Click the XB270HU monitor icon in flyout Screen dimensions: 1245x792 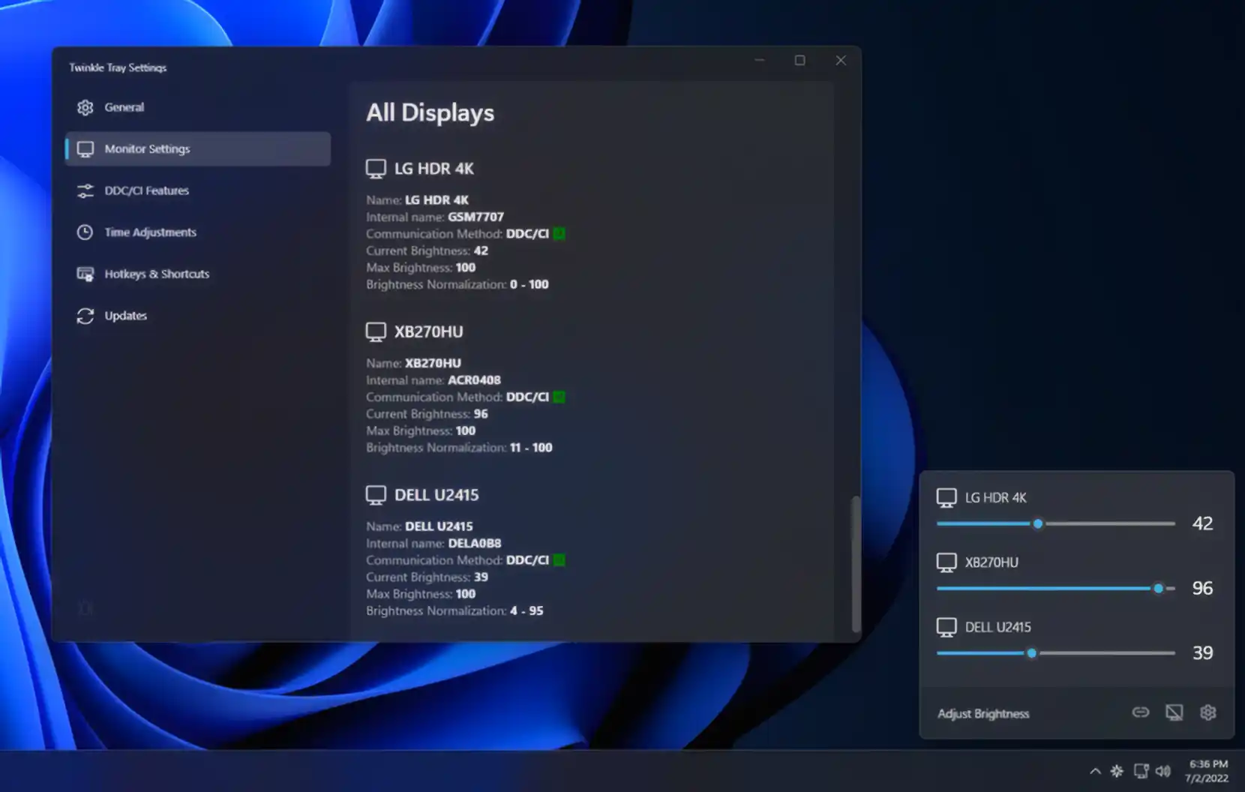pyautogui.click(x=946, y=562)
